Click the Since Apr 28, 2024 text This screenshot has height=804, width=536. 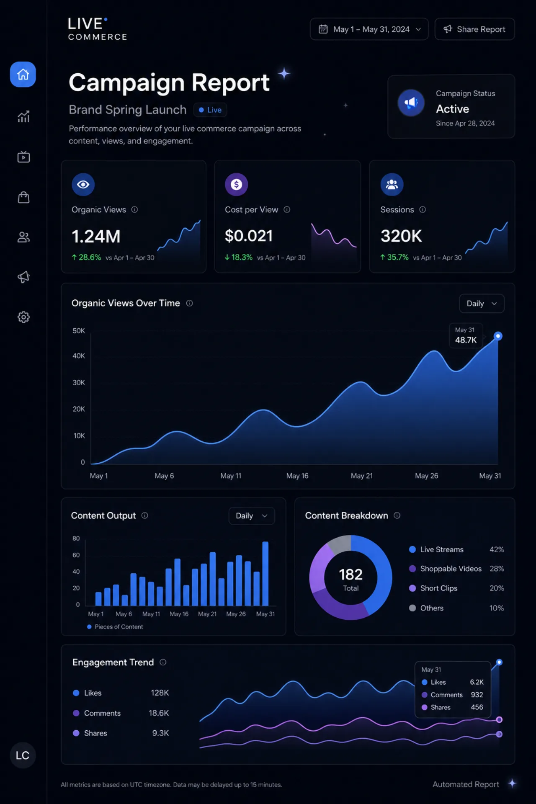[465, 123]
